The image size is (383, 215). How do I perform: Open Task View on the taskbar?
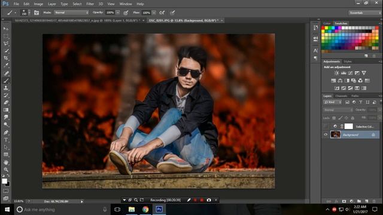tap(117, 210)
